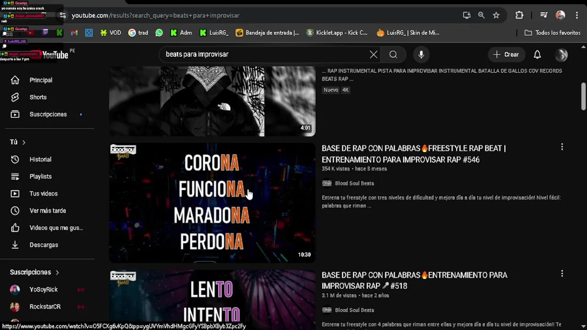Open Todos los favoritos folder
The image size is (587, 330).
[x=553, y=33]
